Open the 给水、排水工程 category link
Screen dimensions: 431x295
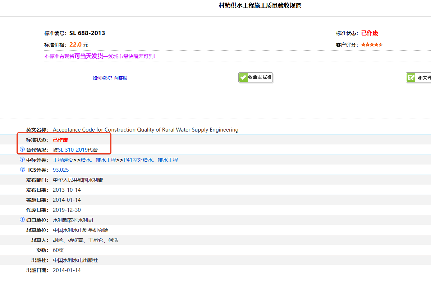click(98, 160)
